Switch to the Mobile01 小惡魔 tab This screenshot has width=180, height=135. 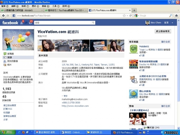22,10
